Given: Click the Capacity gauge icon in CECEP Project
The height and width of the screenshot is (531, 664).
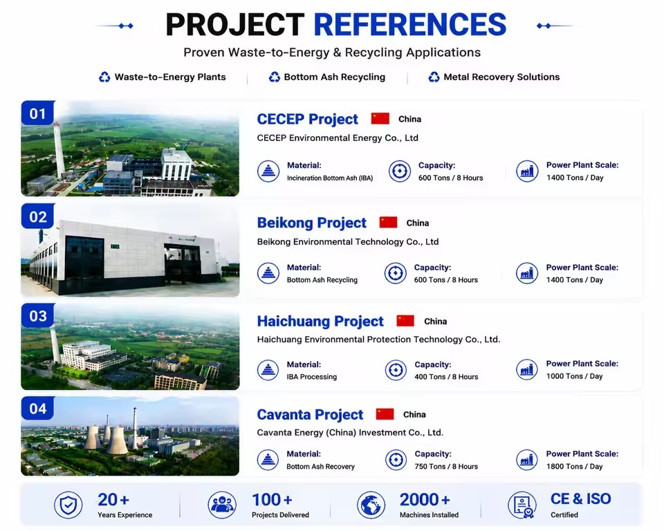Looking at the screenshot, I should click(399, 171).
